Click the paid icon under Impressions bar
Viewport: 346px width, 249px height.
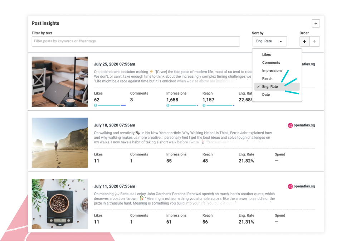pyautogui.click(x=168, y=106)
